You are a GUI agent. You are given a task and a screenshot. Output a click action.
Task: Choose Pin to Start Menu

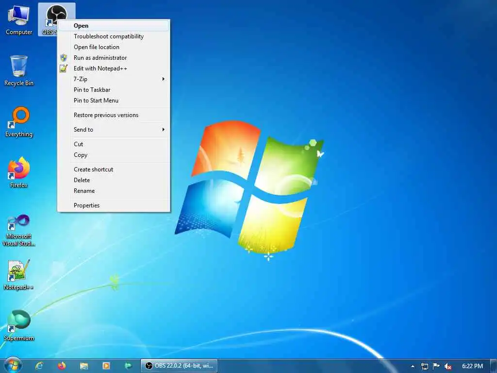[x=114, y=101]
